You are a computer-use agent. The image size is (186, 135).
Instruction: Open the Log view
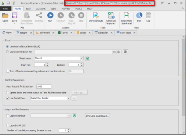[x=148, y=17]
